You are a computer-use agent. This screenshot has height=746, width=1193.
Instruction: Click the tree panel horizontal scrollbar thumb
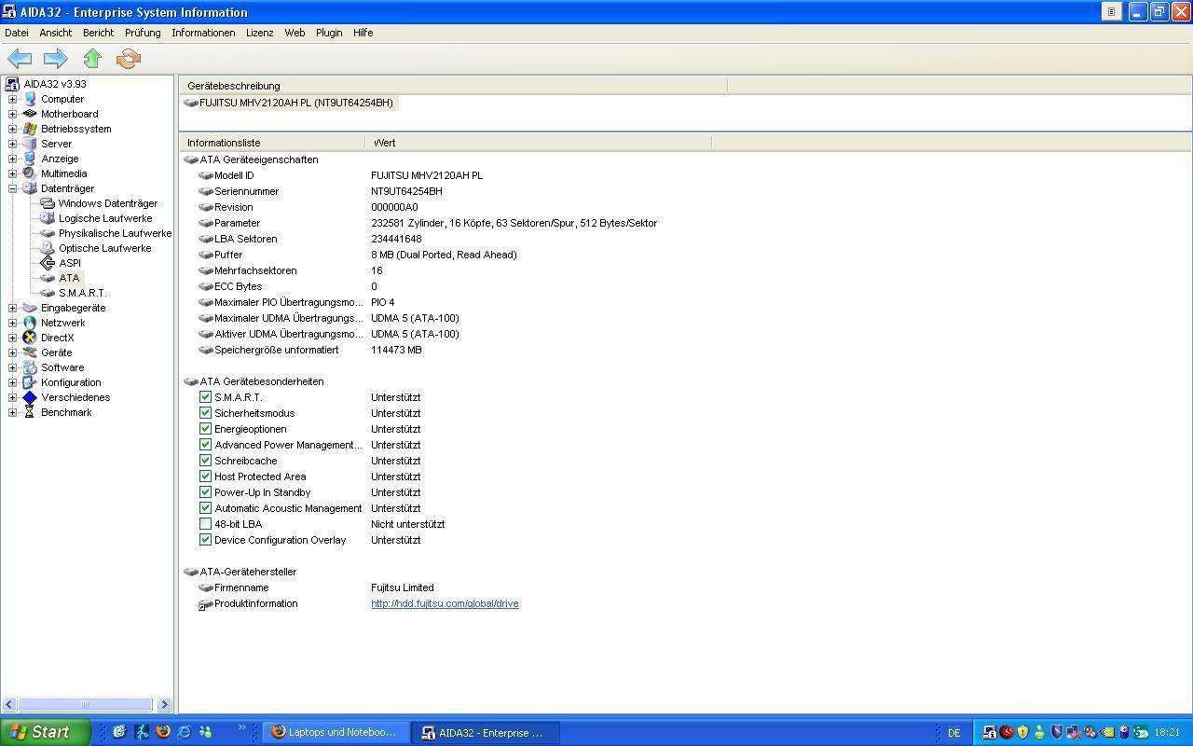(x=85, y=704)
